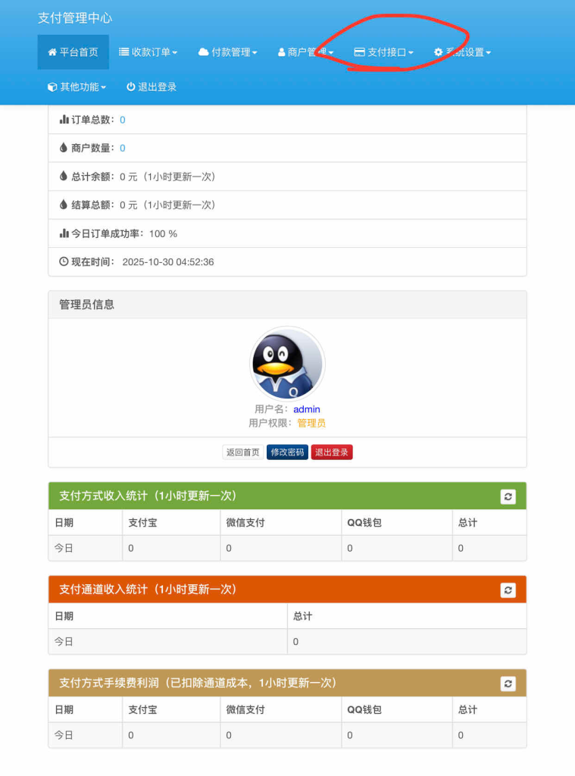Click the gear icon of 系统设置

439,52
